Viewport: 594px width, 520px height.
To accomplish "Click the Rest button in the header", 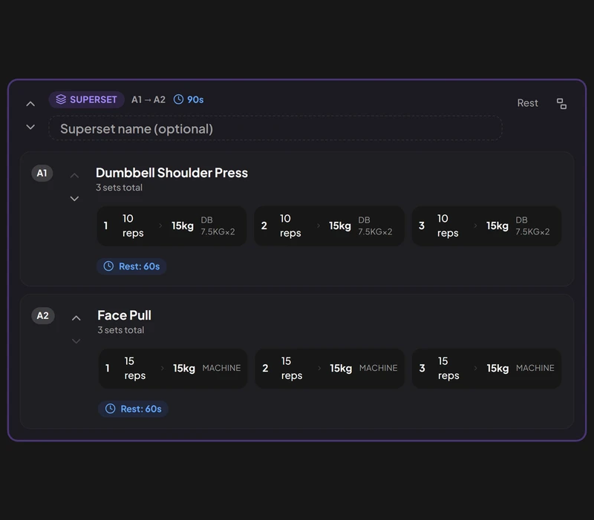I will pos(527,103).
